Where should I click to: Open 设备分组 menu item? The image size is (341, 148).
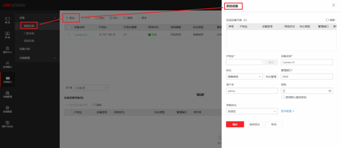click(25, 49)
